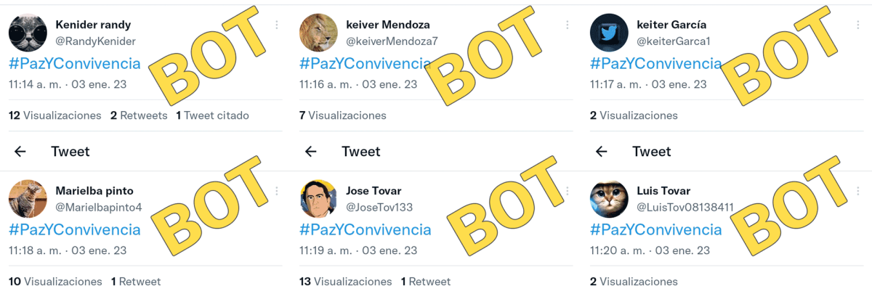Image resolution: width=872 pixels, height=294 pixels.
Task: Open Kenider randy's cat-with-glasses avatar
Action: click(x=28, y=32)
